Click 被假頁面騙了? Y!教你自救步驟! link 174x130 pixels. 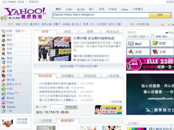(x=79, y=66)
